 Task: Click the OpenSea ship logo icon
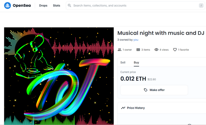(x=7, y=5)
